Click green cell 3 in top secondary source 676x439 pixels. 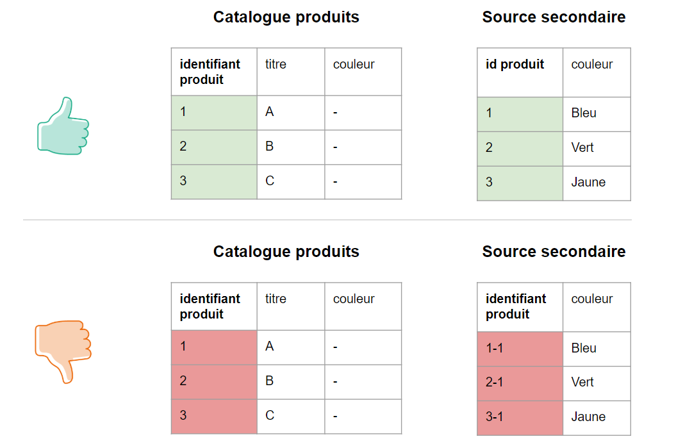520,183
